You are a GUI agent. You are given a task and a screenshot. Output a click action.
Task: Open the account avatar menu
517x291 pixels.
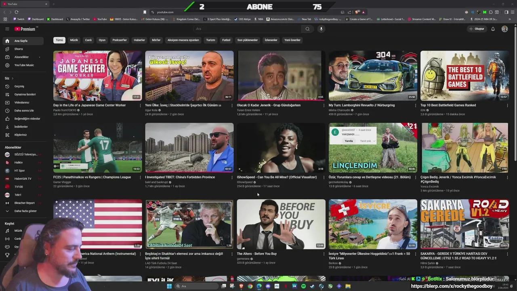pos(504,29)
